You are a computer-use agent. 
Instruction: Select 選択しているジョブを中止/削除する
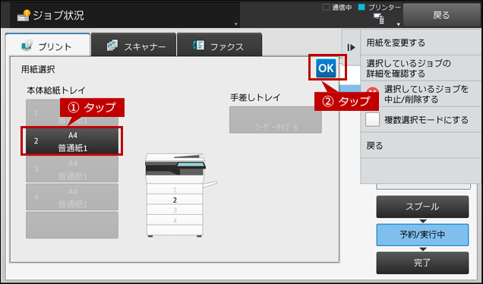click(x=421, y=94)
